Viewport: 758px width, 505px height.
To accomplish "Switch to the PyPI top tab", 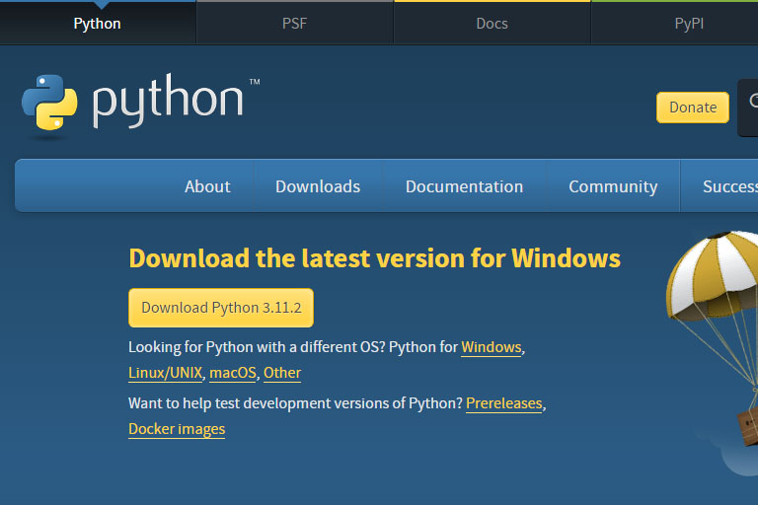I will [689, 24].
